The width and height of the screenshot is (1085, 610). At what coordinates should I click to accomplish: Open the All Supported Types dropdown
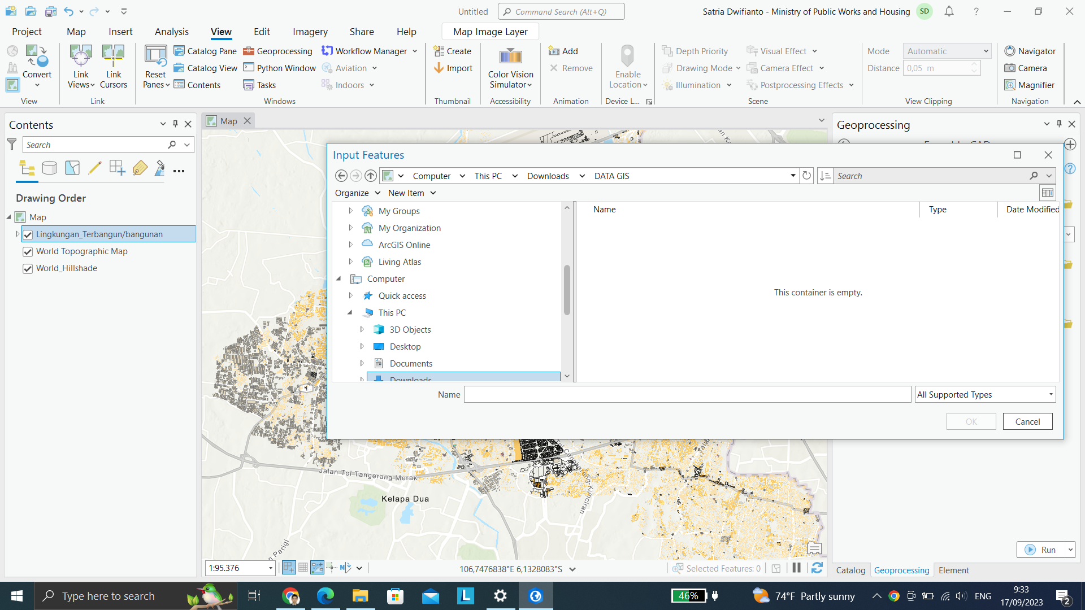(1049, 394)
